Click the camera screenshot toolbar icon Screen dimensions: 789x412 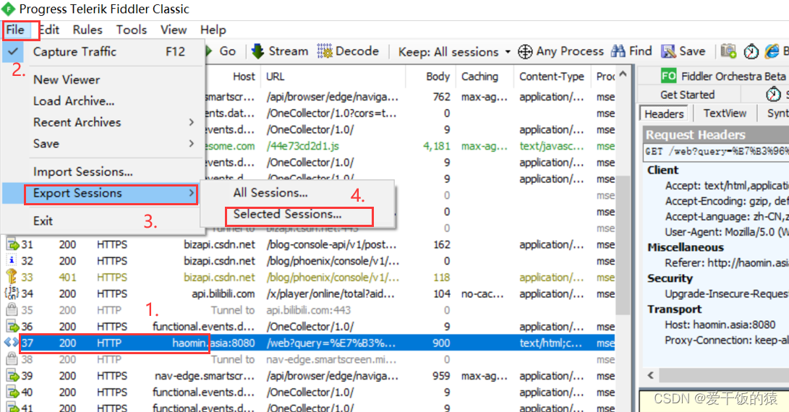[728, 51]
